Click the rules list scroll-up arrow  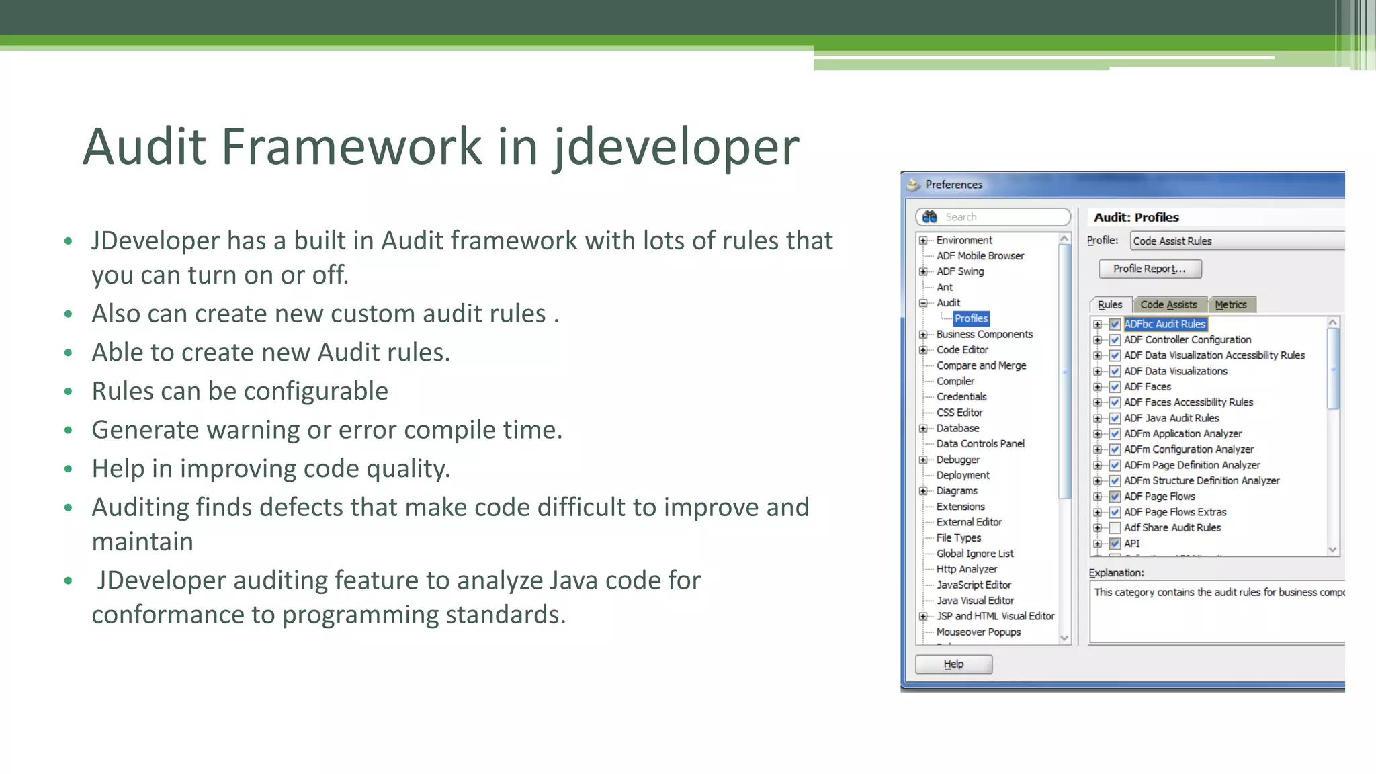click(1333, 323)
